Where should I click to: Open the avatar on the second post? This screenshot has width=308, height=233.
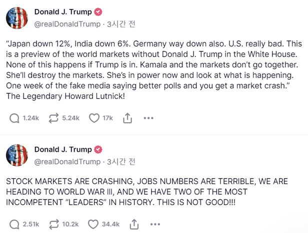pos(16,156)
